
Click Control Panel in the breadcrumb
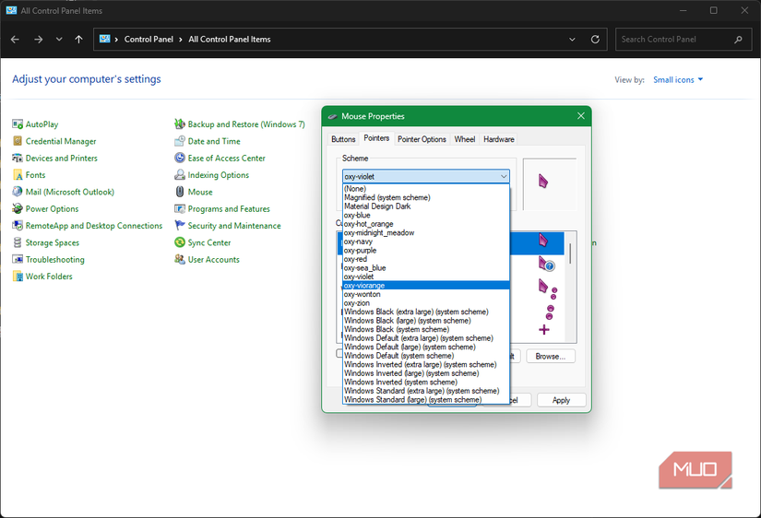click(149, 40)
